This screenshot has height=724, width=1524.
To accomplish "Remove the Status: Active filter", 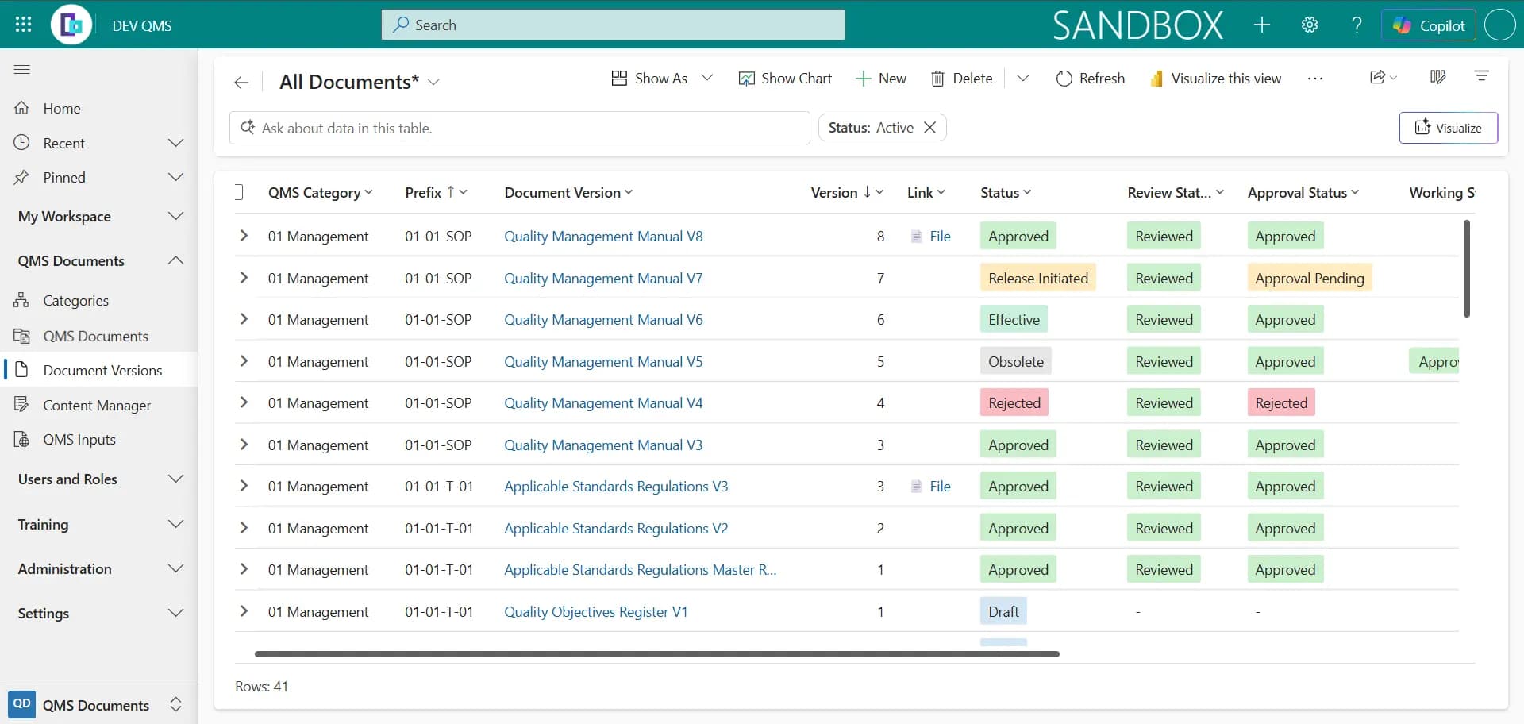I will pos(929,128).
